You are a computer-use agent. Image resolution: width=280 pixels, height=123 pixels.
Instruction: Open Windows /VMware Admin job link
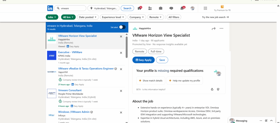tap(74, 112)
